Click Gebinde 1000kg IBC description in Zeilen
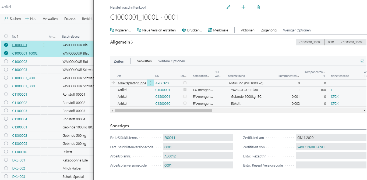Screen dimensions: 367x180 pyautogui.click(x=246, y=96)
